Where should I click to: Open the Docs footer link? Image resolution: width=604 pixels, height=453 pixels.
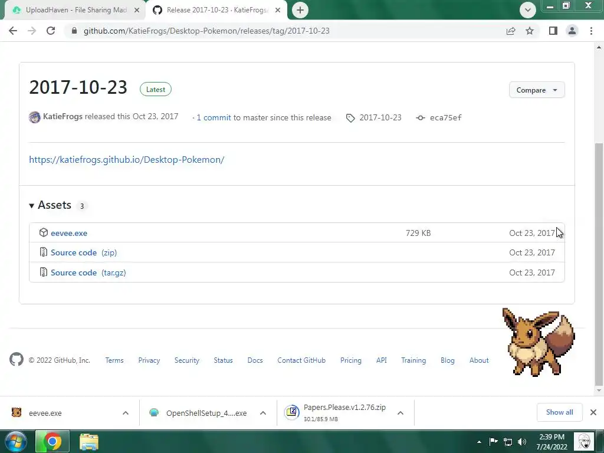pos(255,360)
